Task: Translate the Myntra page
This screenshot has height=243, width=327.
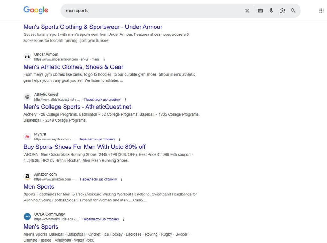Action: [96, 139]
